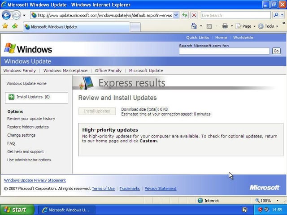Click into the Live Search box
287x215 pixels.
coord(236,15)
